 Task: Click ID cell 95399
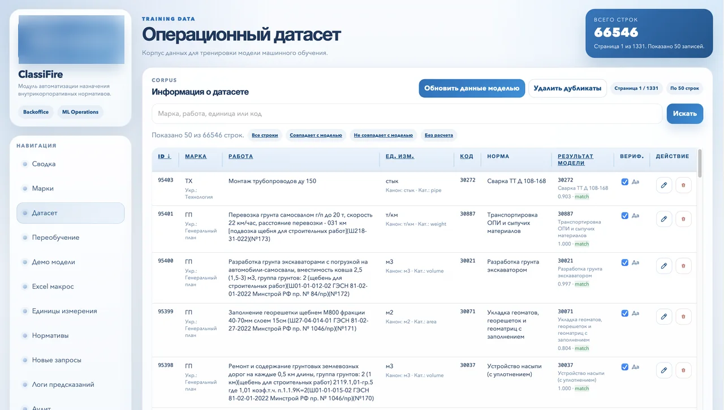point(165,312)
